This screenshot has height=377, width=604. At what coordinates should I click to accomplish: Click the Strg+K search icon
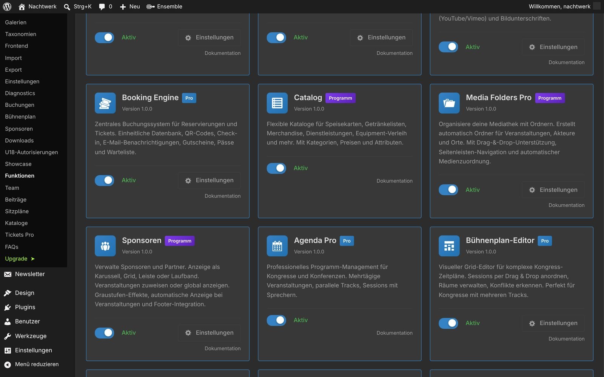coord(67,7)
